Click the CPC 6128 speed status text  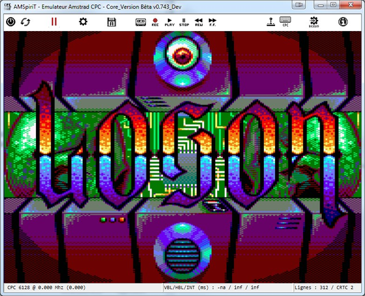tap(47, 287)
